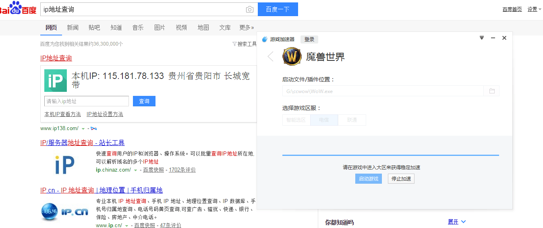Switch to the 图片 tab
The image size is (543, 228).
(x=160, y=27)
